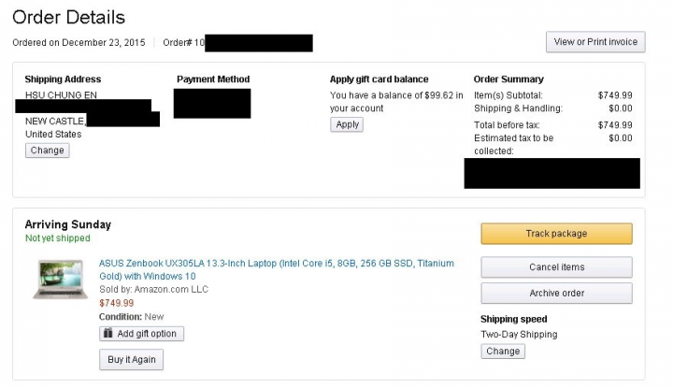
Task: Cancel items in this order
Action: [x=556, y=267]
